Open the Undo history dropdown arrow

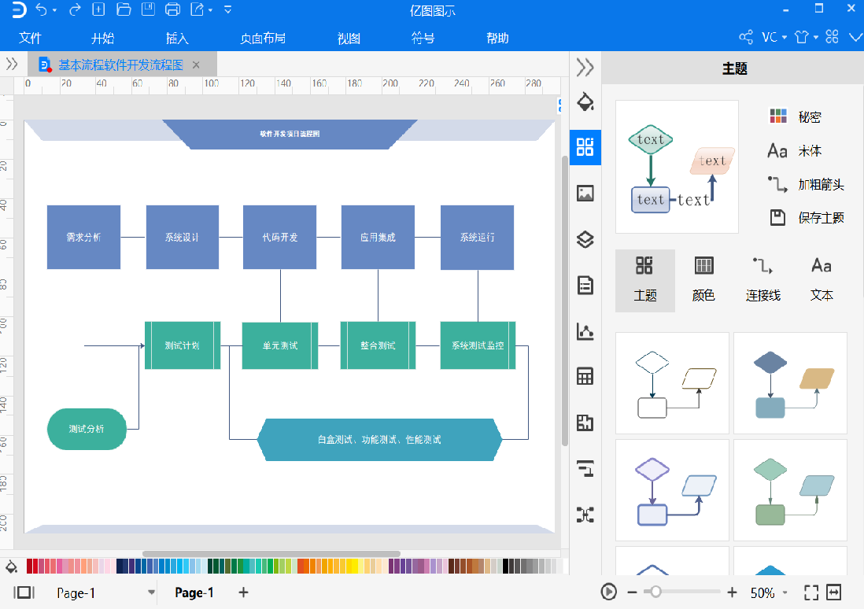(x=54, y=10)
